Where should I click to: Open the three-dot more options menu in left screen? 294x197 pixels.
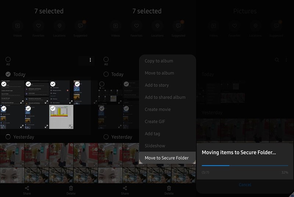click(90, 60)
